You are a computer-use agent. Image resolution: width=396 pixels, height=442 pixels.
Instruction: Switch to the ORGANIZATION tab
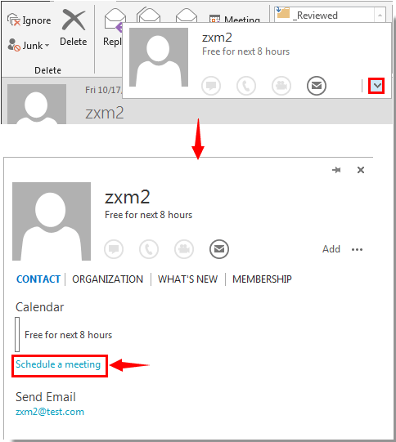point(107,279)
